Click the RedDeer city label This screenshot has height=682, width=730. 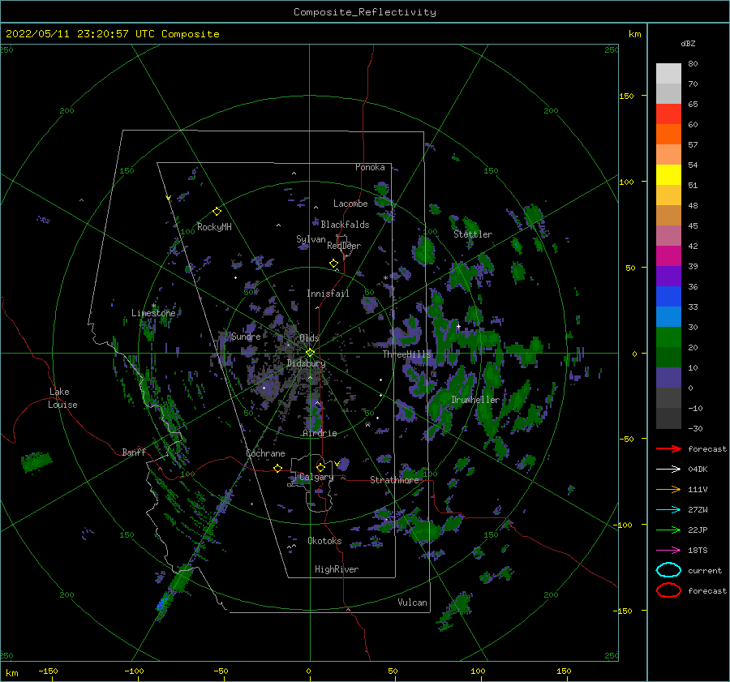344,246
